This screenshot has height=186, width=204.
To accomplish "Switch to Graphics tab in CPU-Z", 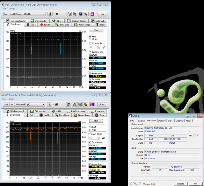I will tap(179, 121).
